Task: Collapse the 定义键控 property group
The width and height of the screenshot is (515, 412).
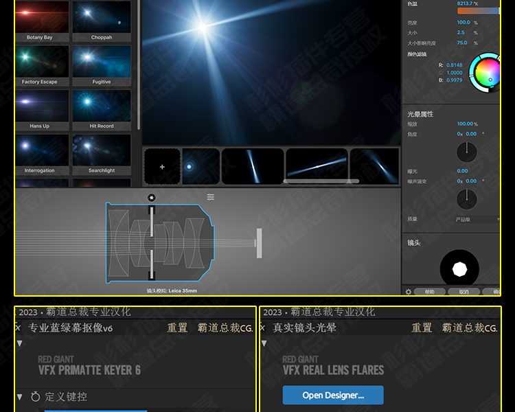Action: 19,397
